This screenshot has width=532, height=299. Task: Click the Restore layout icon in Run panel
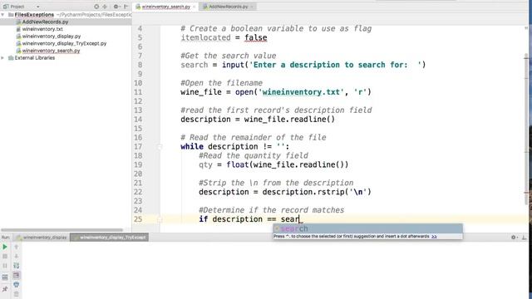(5, 277)
